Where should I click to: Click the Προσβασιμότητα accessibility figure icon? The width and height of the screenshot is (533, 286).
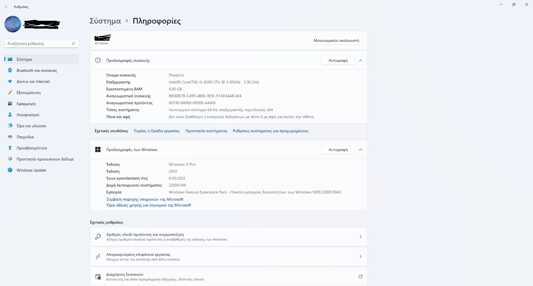[x=10, y=148]
